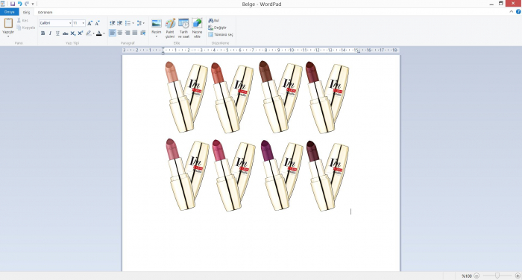Click the line spacing icon

pos(139,23)
